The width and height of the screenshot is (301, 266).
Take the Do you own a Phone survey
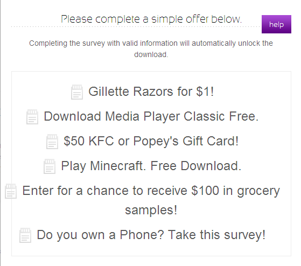pos(151,235)
